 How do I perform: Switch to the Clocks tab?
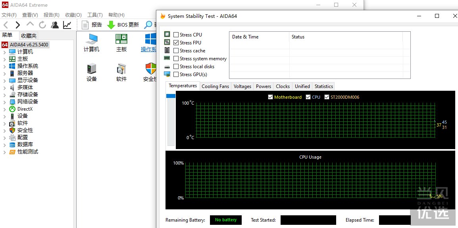[x=283, y=86]
